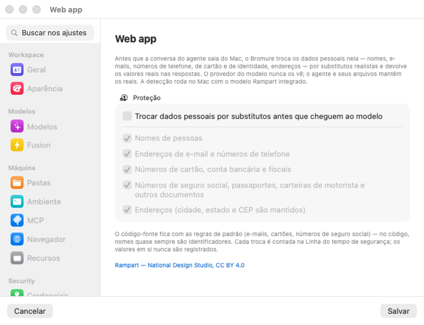Click the window close button
The image size is (424, 325).
(x=9, y=9)
